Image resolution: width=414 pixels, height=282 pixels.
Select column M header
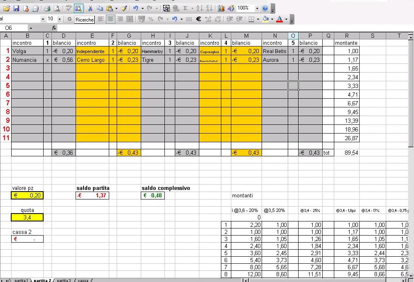click(x=246, y=36)
